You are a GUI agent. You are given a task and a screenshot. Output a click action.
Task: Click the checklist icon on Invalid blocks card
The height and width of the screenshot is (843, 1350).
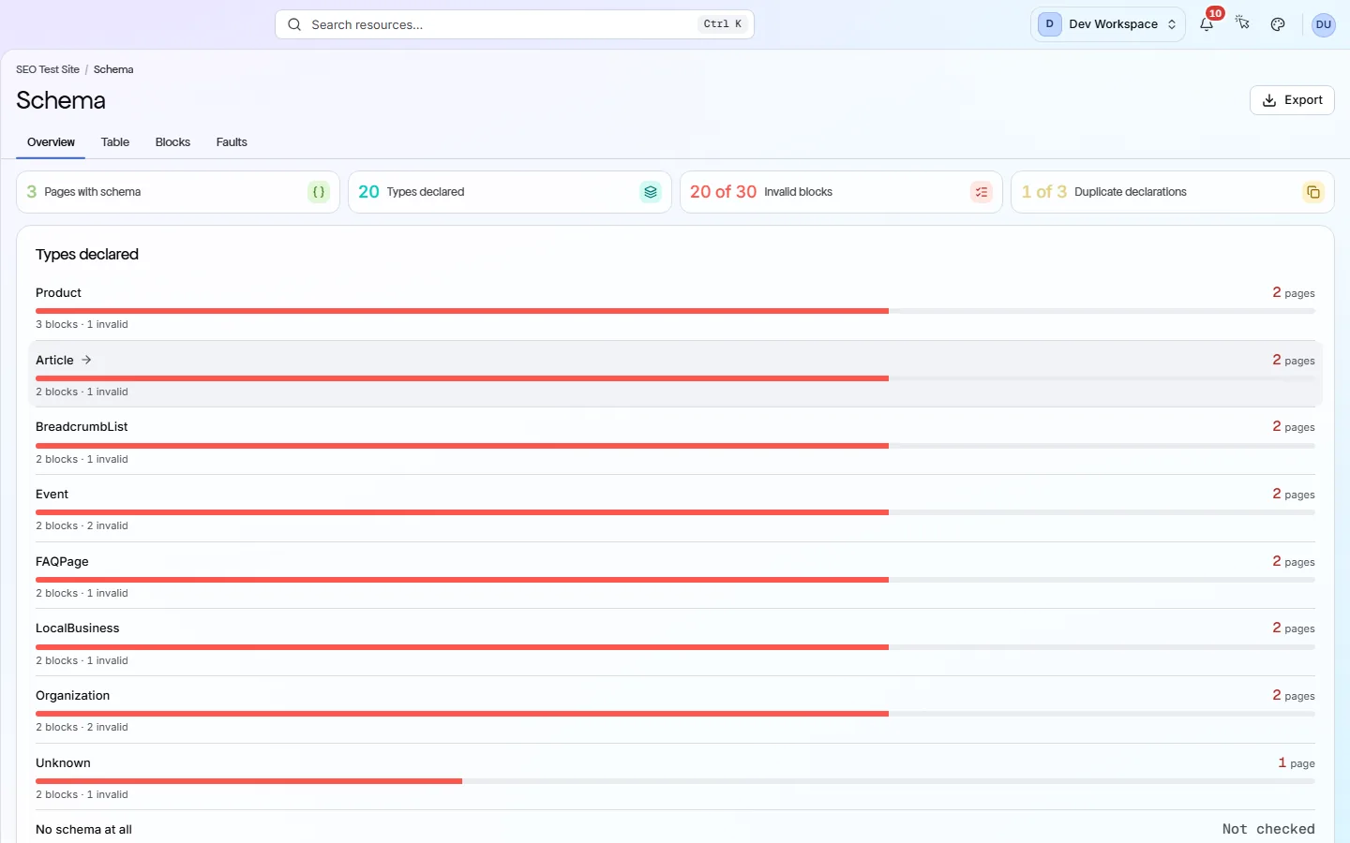(982, 192)
